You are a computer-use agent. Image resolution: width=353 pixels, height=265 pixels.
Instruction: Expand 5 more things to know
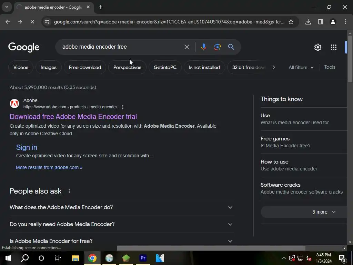pos(304,212)
